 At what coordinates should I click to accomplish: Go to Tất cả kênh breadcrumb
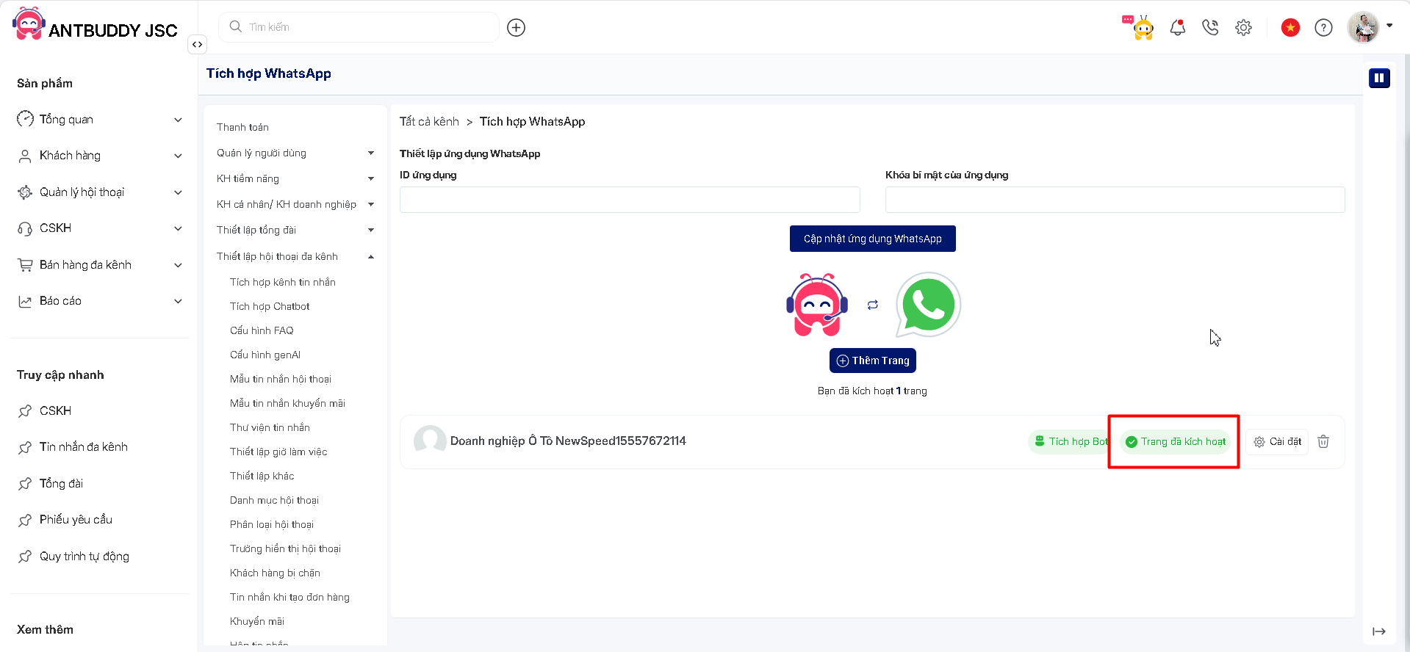[429, 121]
